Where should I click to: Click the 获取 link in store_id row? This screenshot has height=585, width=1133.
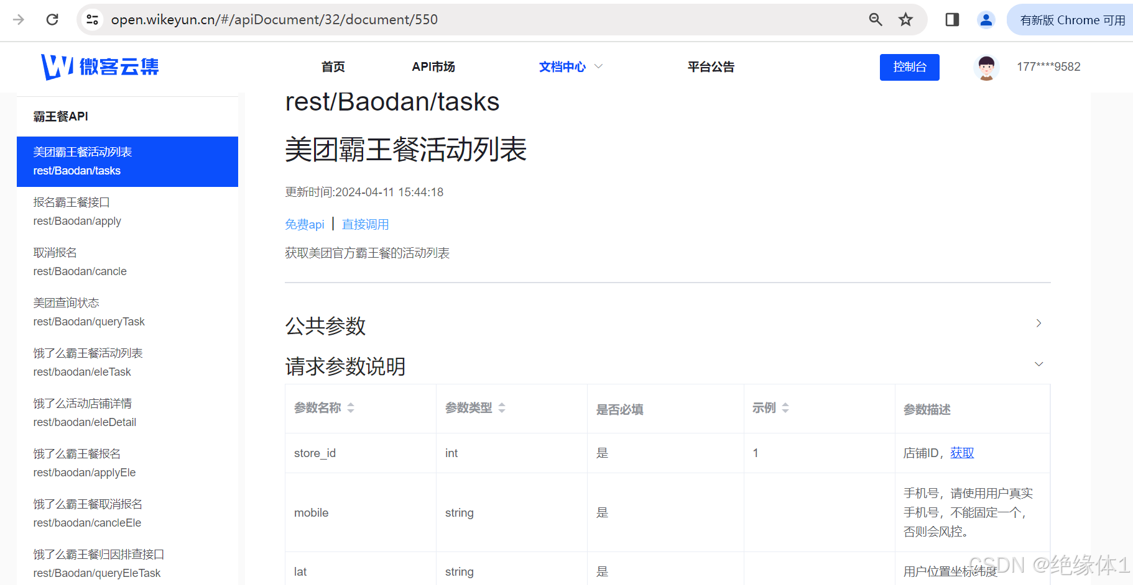[962, 453]
